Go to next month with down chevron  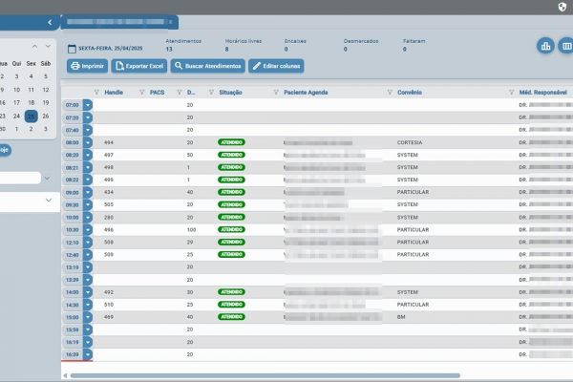click(x=48, y=47)
